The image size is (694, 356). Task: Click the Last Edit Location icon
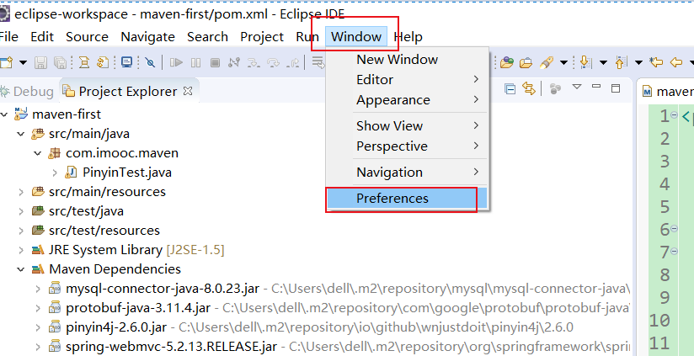coord(655,62)
